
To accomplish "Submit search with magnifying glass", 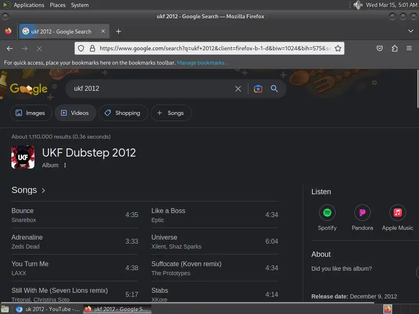I will 274,89.
